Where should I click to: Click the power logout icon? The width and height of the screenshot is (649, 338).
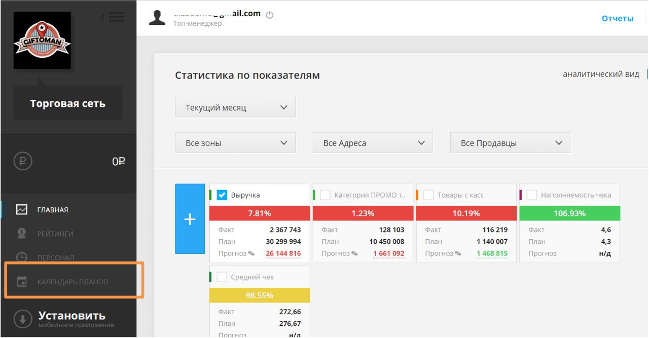270,15
